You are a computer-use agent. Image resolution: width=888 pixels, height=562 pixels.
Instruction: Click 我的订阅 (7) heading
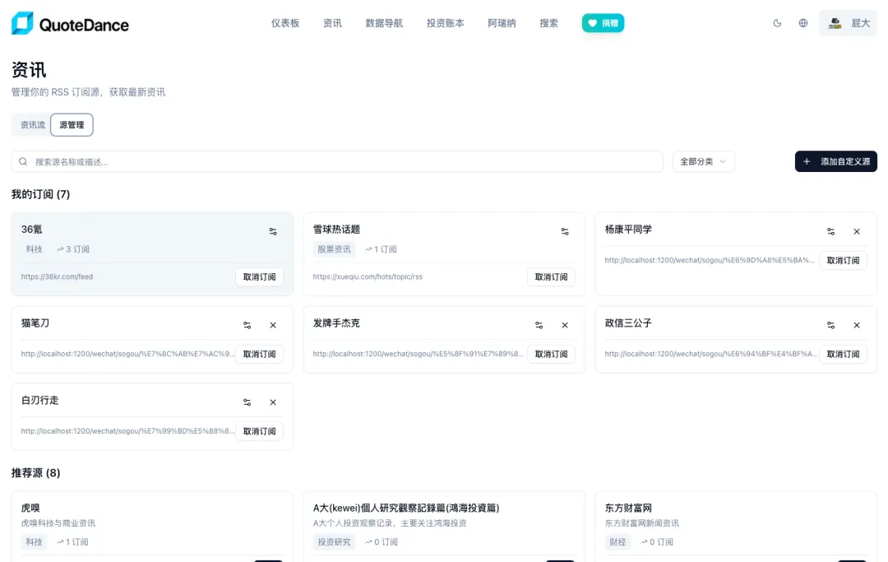pyautogui.click(x=41, y=194)
